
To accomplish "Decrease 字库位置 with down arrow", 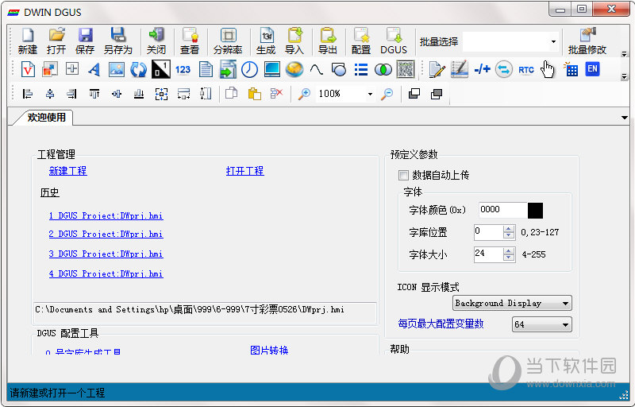I will coord(509,236).
